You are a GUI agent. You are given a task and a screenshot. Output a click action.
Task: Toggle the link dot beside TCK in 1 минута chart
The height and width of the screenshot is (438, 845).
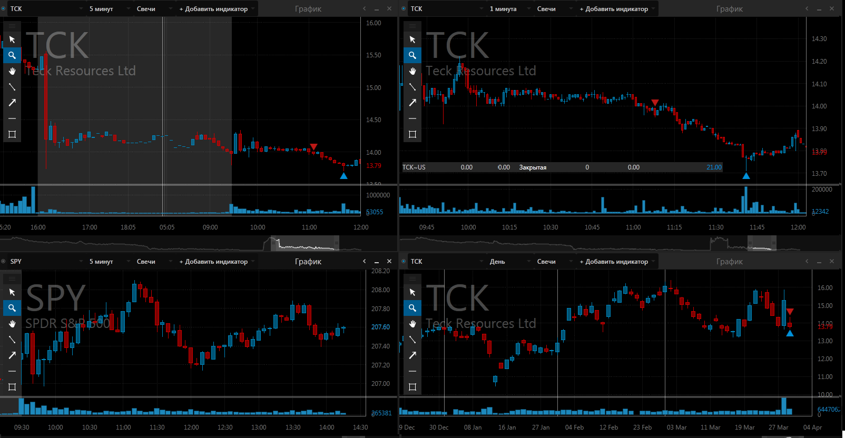click(404, 9)
